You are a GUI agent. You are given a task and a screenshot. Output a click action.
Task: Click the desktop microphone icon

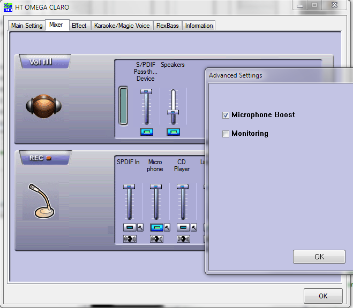pos(41,201)
